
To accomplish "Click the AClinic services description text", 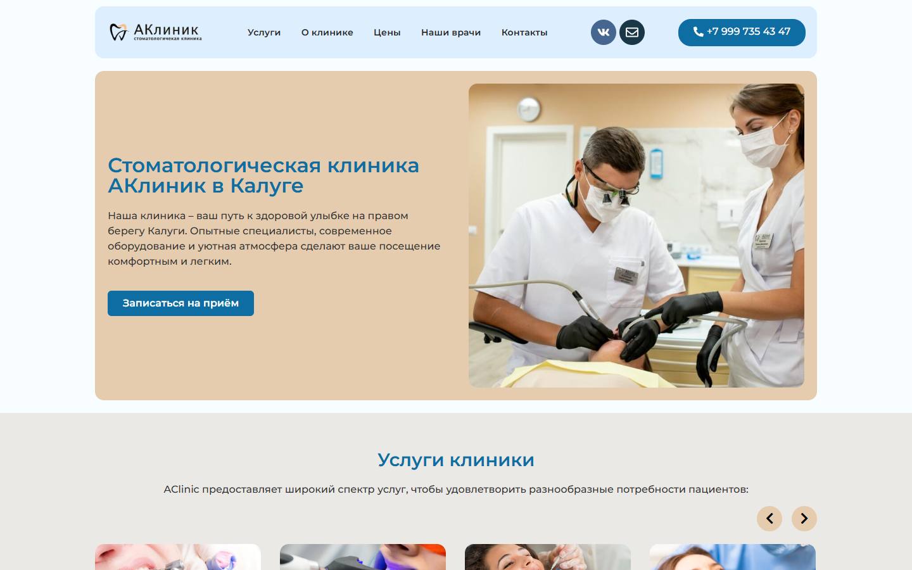I will (x=456, y=490).
